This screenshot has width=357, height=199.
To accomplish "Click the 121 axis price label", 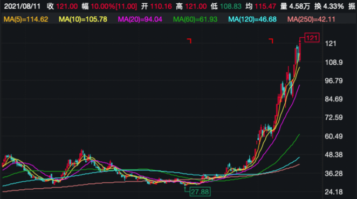I will (x=331, y=44).
